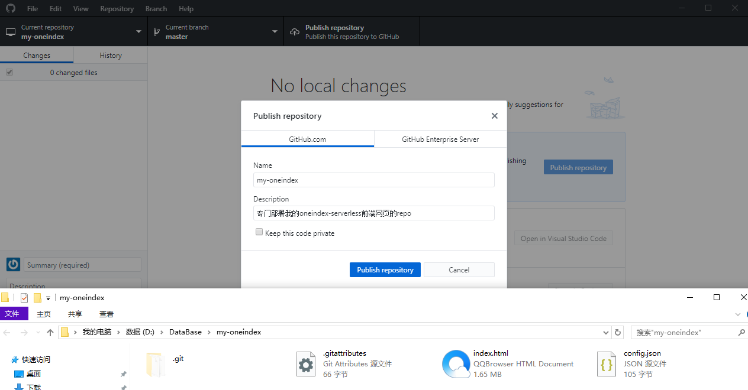This screenshot has width=748, height=390.
Task: Click the avatar icon beside Summary field
Action: 13,264
